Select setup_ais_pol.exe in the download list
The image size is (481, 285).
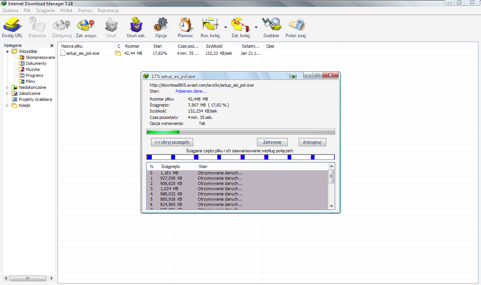83,53
